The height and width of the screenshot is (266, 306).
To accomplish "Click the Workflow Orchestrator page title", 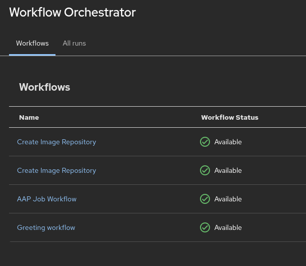I will (x=72, y=13).
